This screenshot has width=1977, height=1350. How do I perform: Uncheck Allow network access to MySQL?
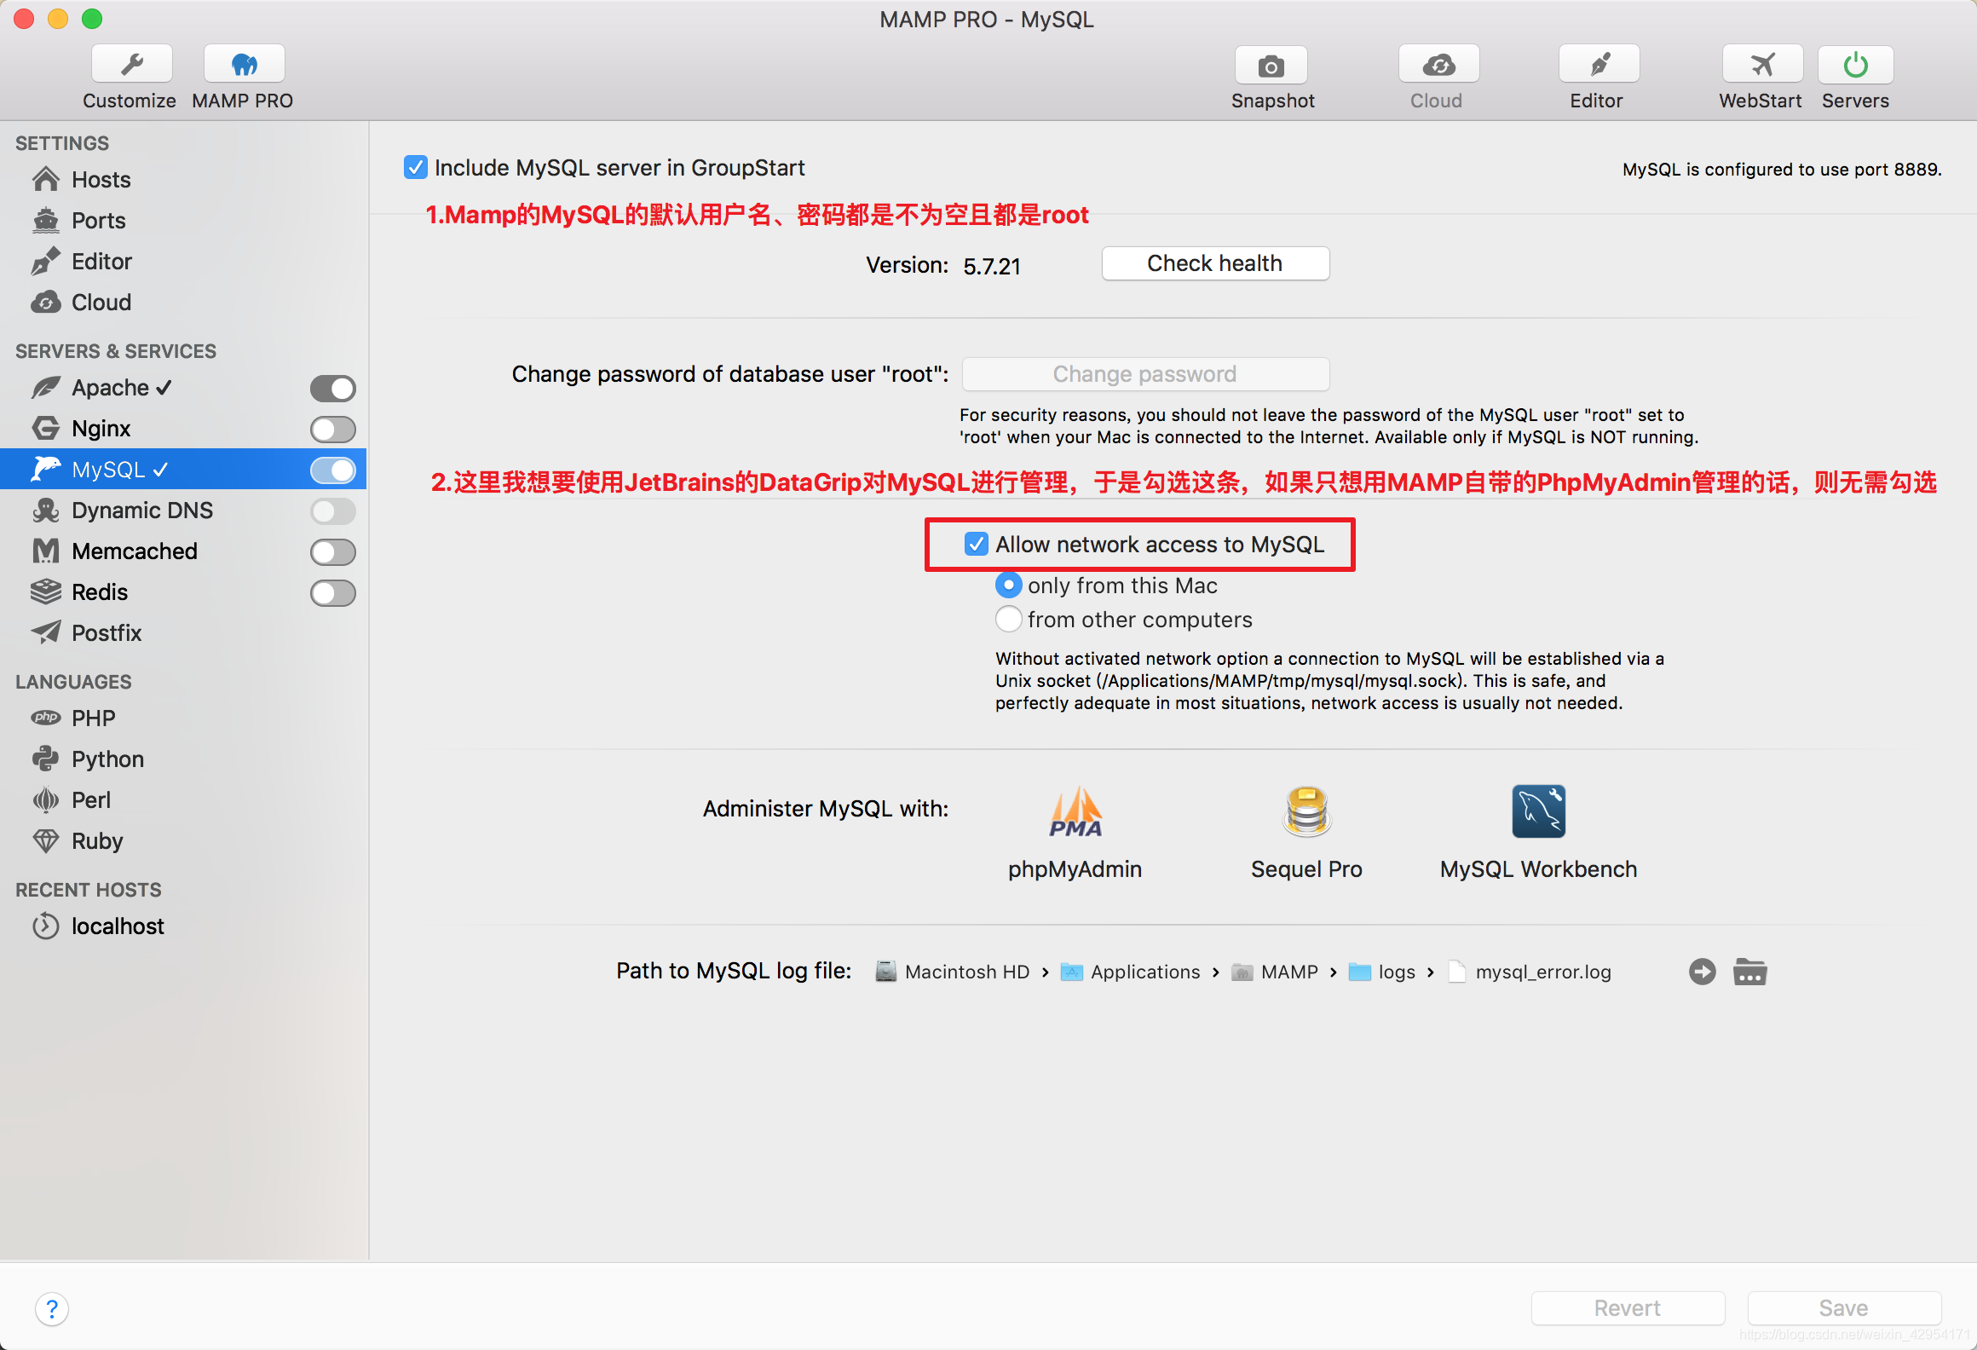click(x=976, y=544)
